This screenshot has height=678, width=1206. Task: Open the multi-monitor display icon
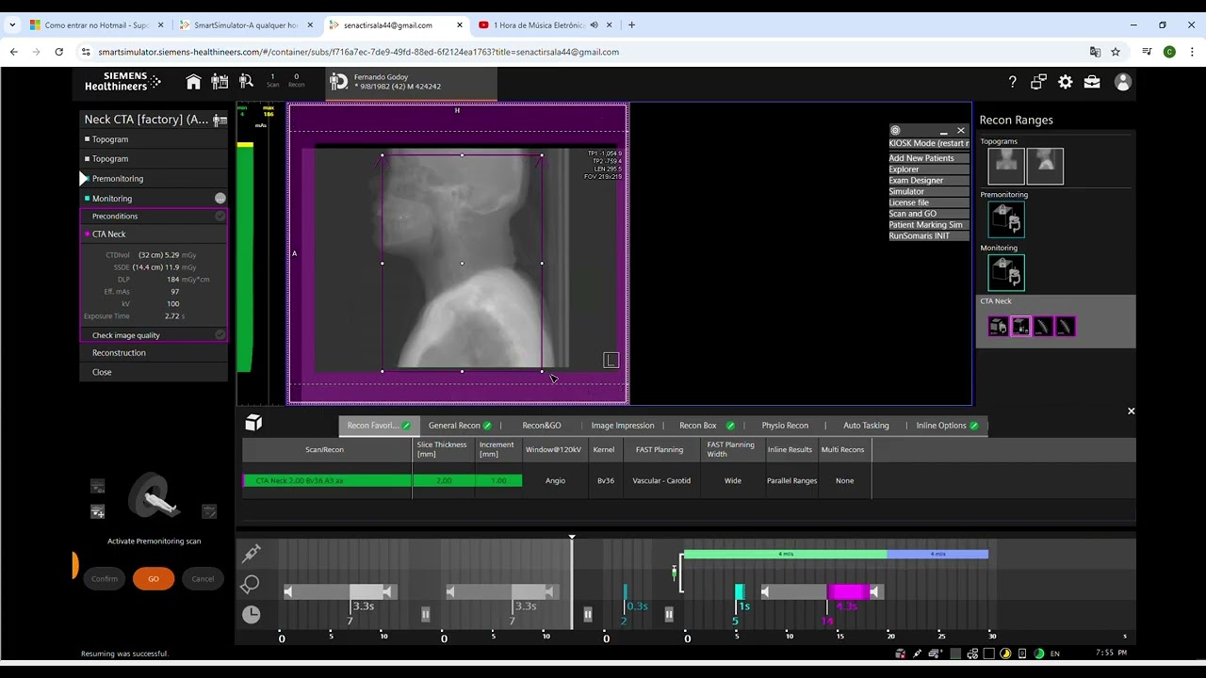(x=1038, y=82)
